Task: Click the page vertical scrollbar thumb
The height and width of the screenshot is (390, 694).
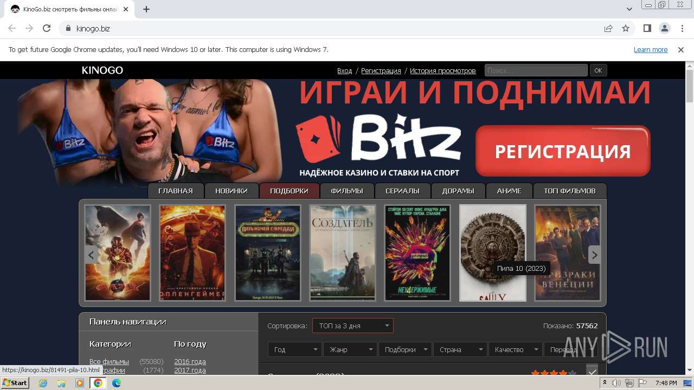Action: click(x=689, y=86)
